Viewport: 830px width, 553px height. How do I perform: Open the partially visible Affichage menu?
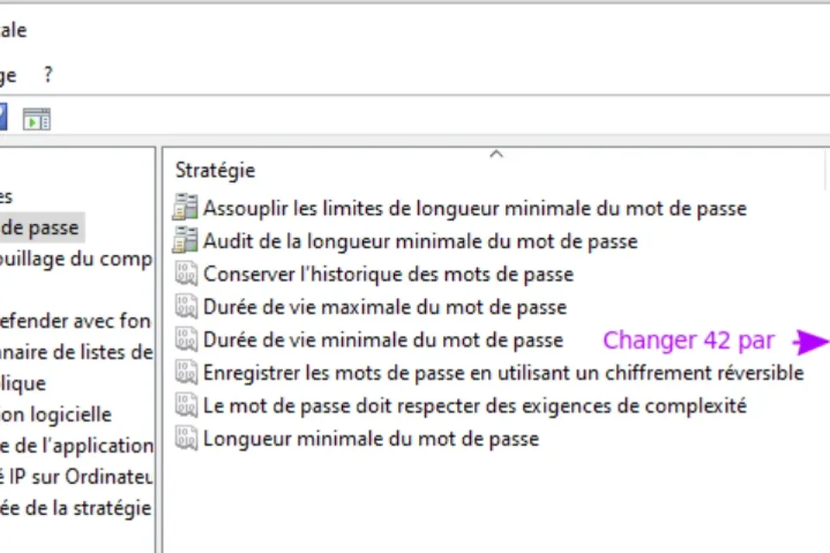coord(7,75)
